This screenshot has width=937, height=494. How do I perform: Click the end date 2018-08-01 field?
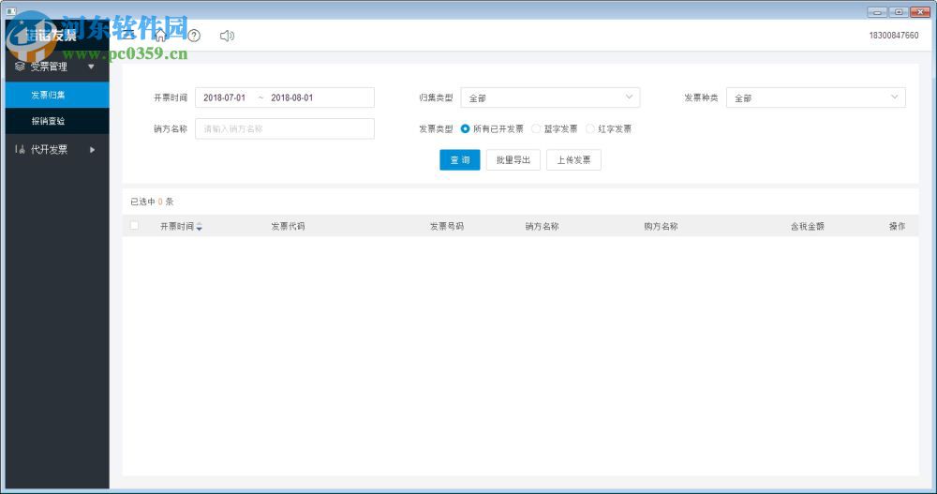[x=291, y=97]
